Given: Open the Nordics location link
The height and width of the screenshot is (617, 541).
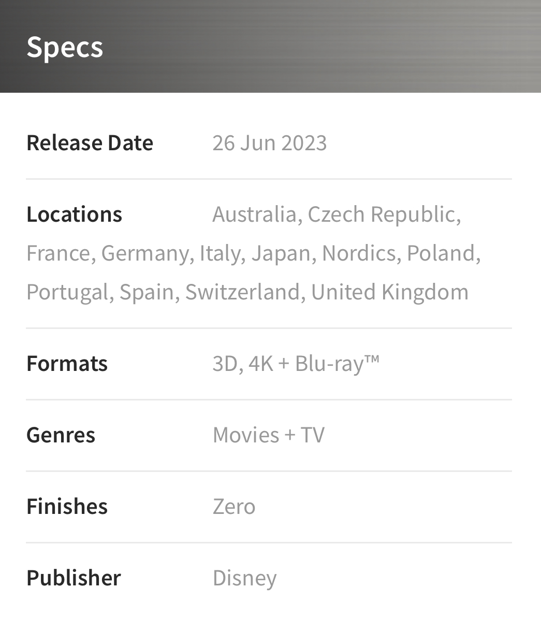Looking at the screenshot, I should point(359,253).
